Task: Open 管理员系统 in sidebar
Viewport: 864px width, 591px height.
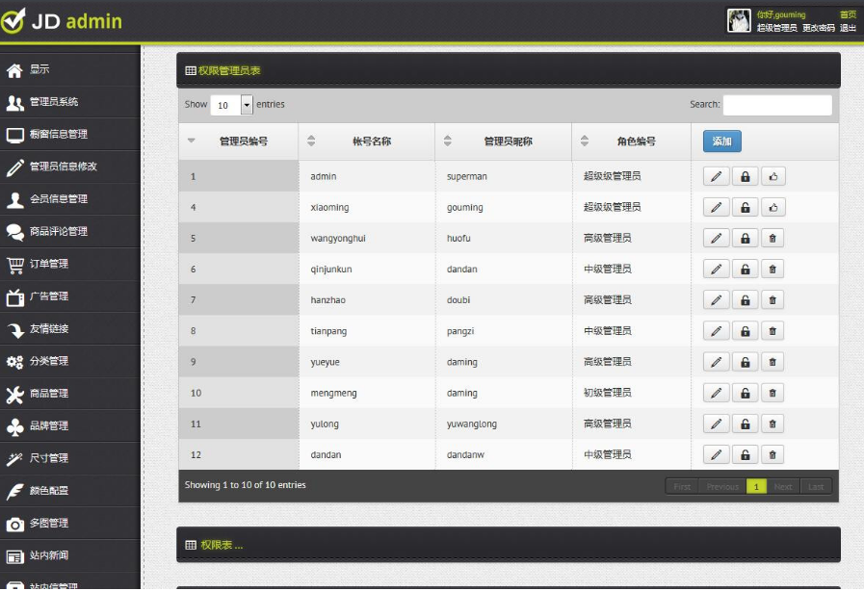Action: pyautogui.click(x=70, y=102)
